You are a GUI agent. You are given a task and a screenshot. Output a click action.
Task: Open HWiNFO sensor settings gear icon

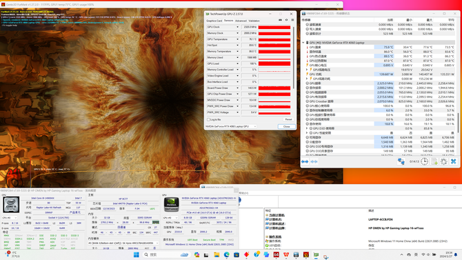point(444,161)
